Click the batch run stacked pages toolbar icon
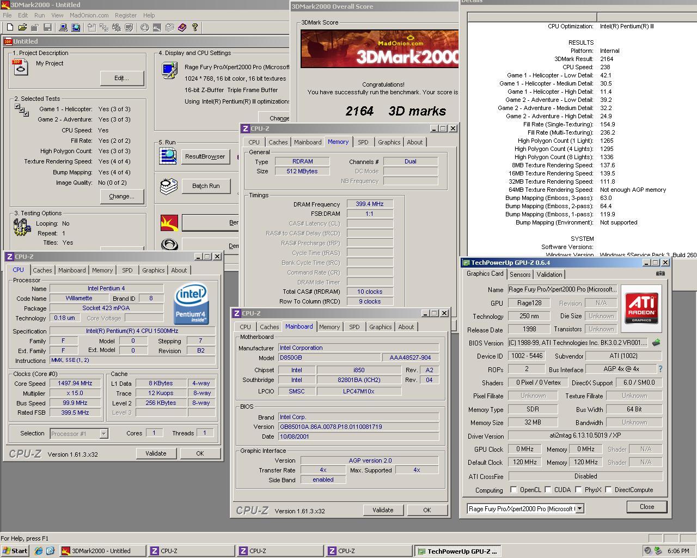The width and height of the screenshot is (697, 558). [169, 27]
